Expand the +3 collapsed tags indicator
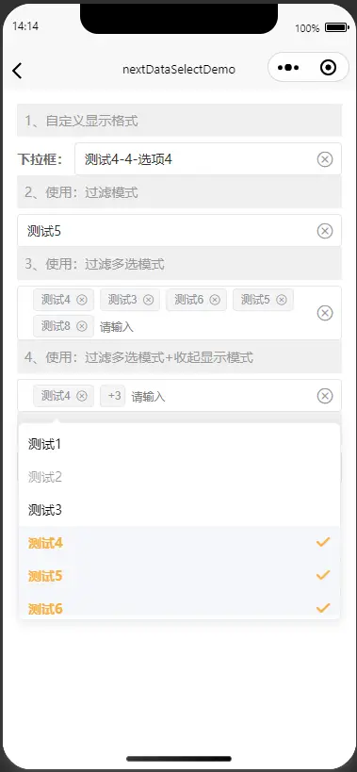The image size is (357, 772). pos(113,396)
